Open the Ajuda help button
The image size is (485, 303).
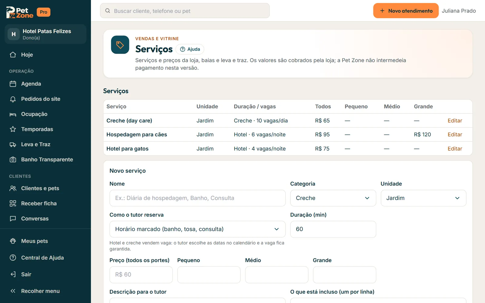[x=190, y=49]
